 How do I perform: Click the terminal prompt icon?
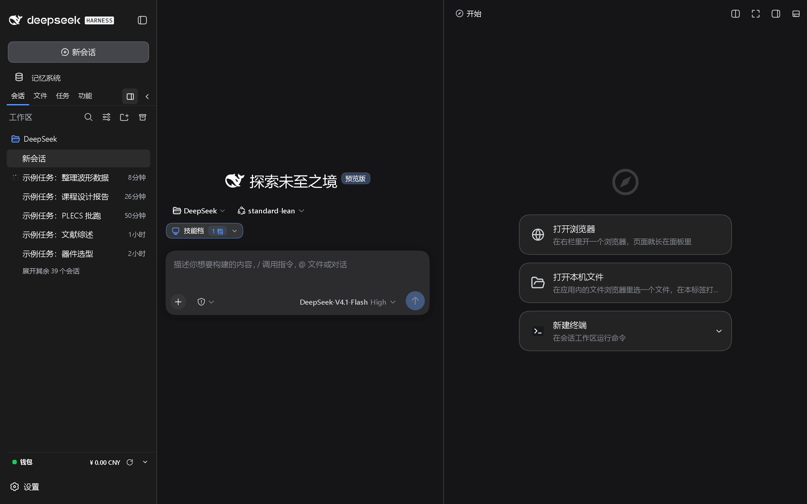point(538,331)
